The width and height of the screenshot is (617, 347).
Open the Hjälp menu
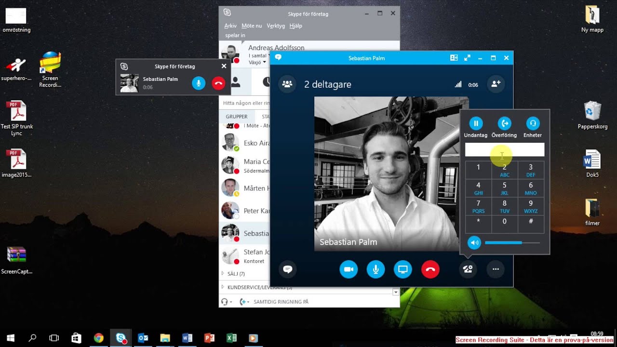coord(295,26)
